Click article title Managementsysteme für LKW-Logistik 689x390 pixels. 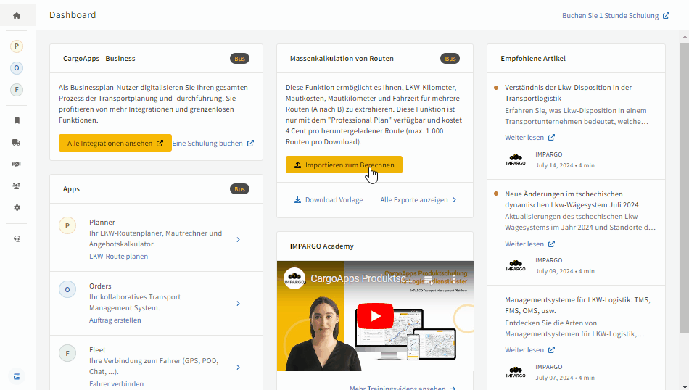[x=577, y=305]
